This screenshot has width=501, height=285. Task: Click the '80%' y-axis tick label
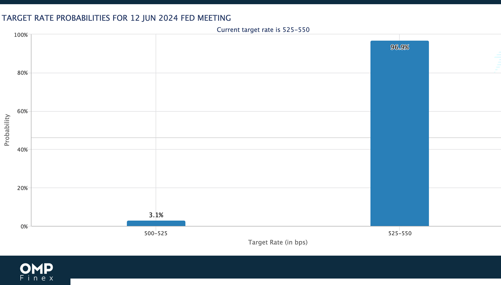click(22, 73)
